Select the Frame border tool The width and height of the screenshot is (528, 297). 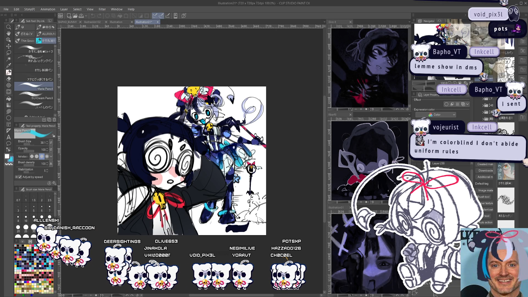[x=9, y=124]
